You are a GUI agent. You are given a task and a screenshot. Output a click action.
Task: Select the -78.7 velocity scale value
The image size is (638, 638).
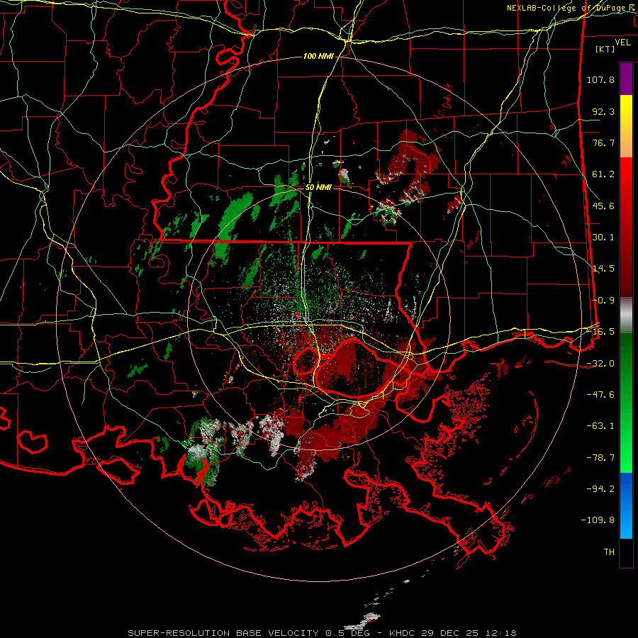[x=600, y=458]
